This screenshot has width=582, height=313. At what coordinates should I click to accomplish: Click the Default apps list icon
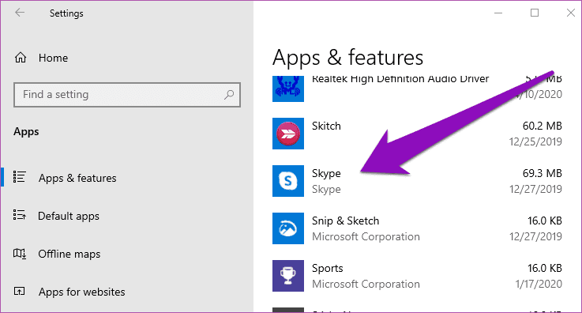tap(19, 215)
